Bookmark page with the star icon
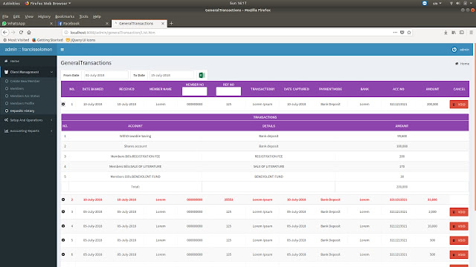 [x=409, y=33]
